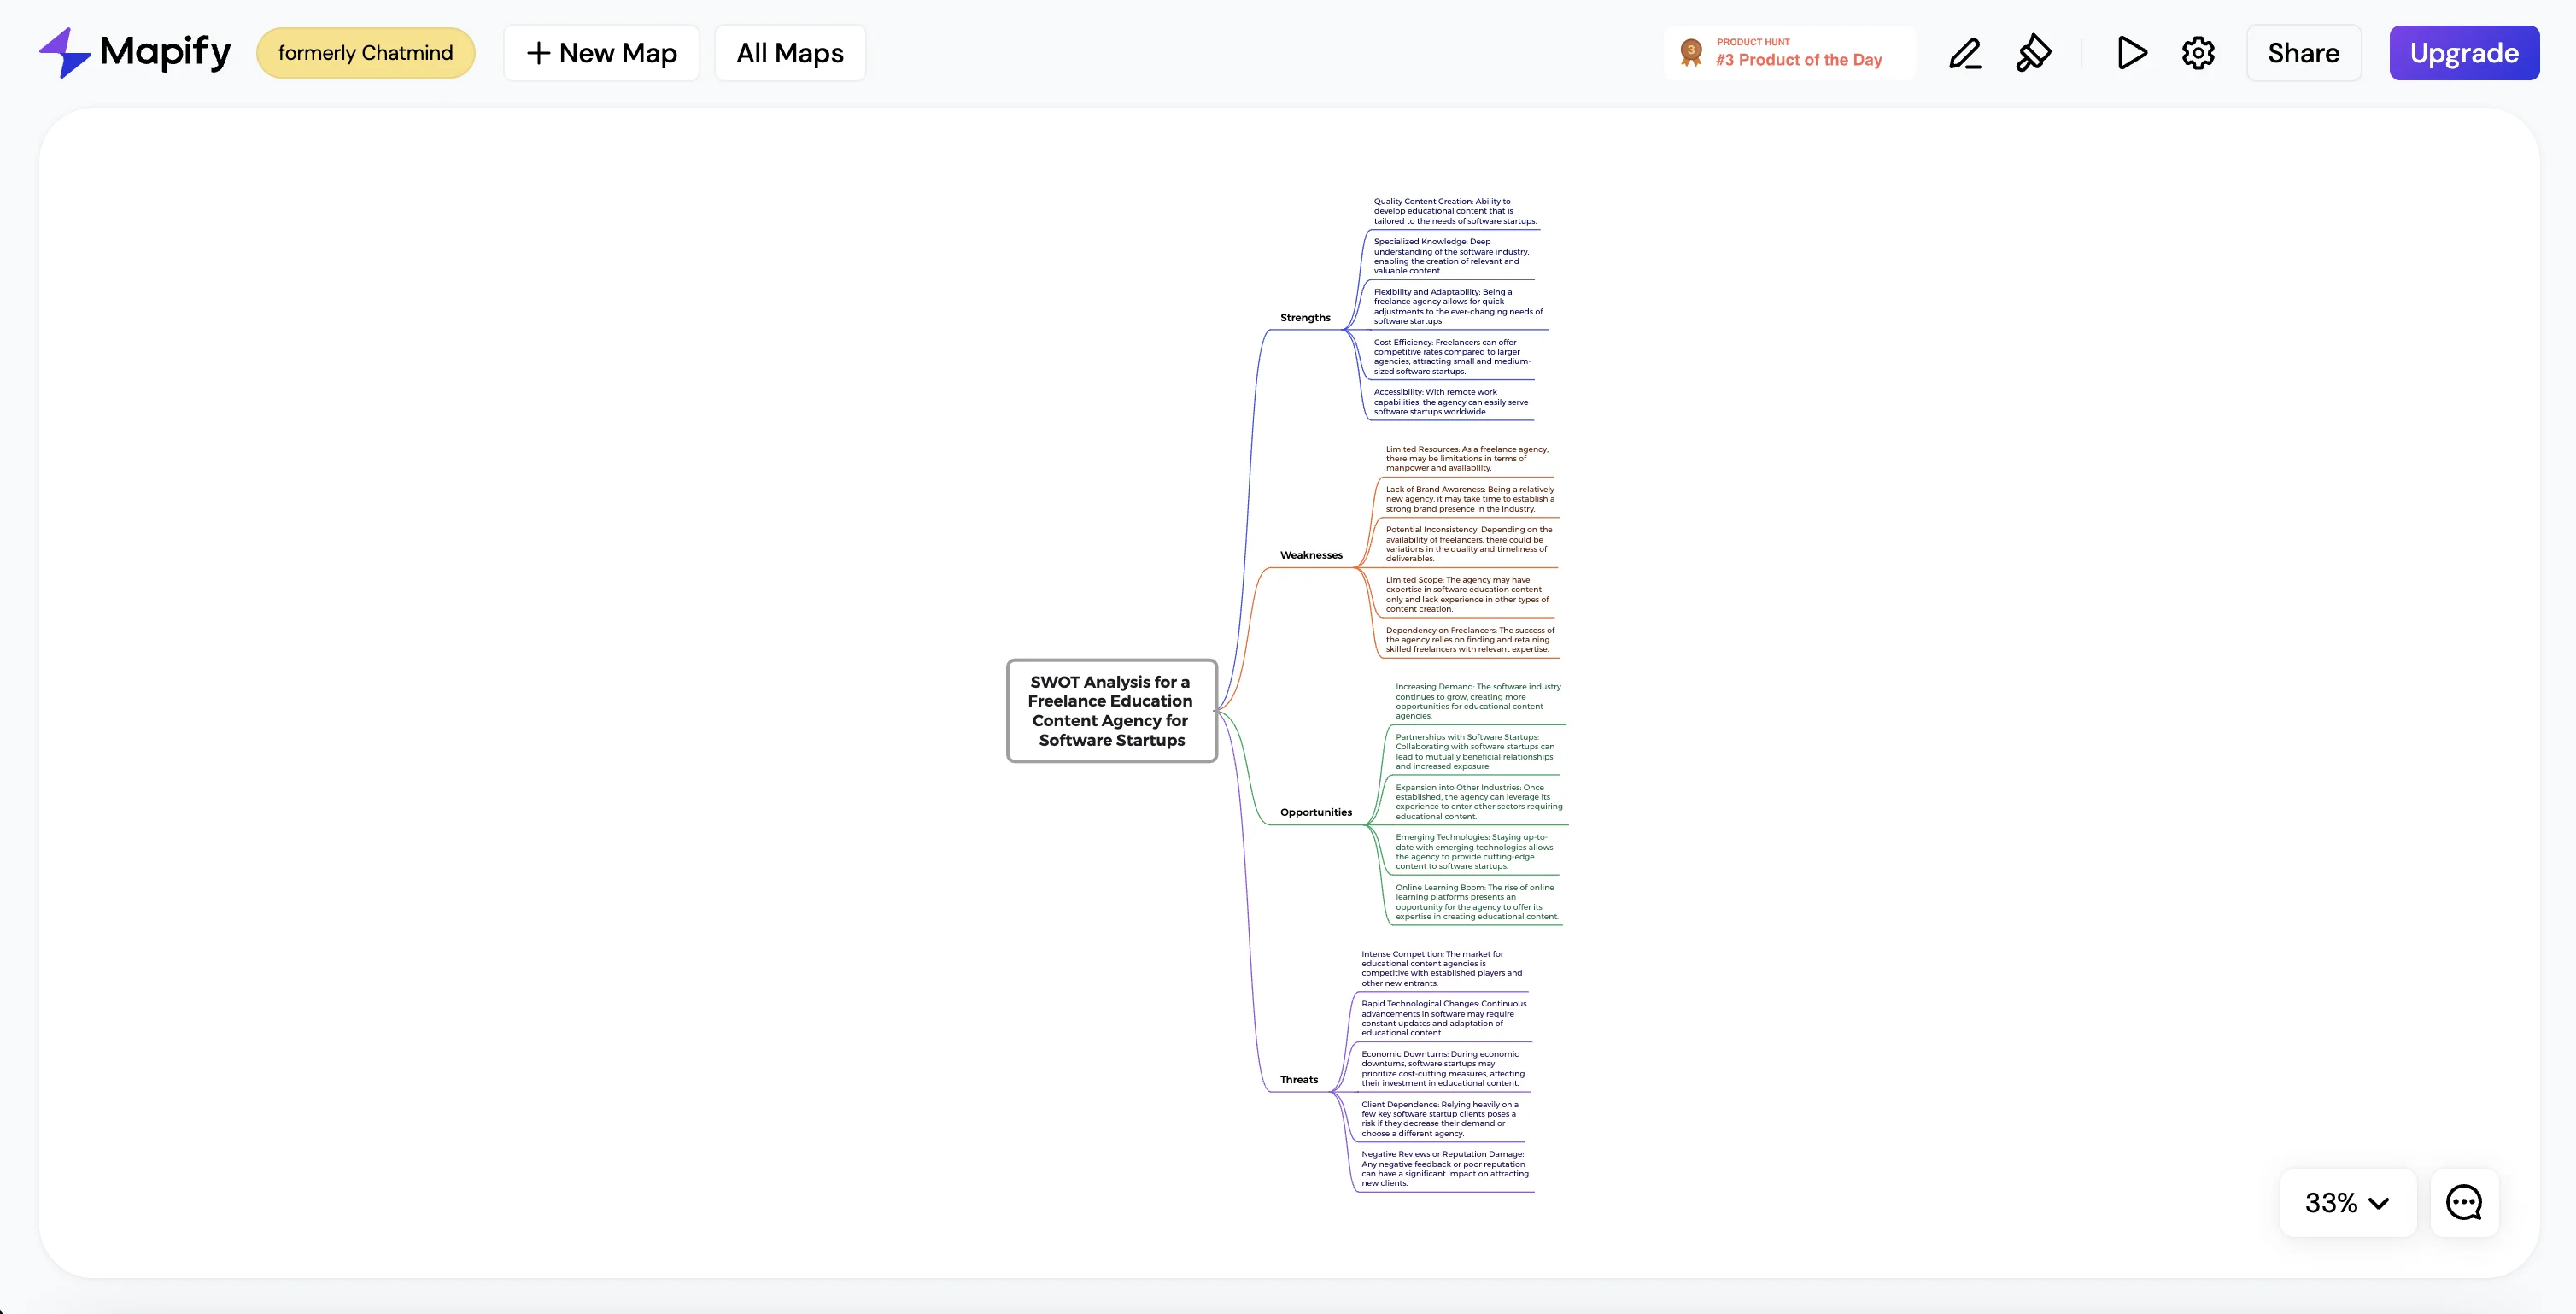This screenshot has width=2576, height=1314.
Task: Select the Weaknesses branch node
Action: [x=1311, y=555]
